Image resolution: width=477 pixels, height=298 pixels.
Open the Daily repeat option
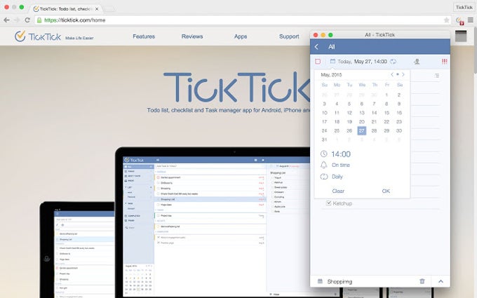337,177
